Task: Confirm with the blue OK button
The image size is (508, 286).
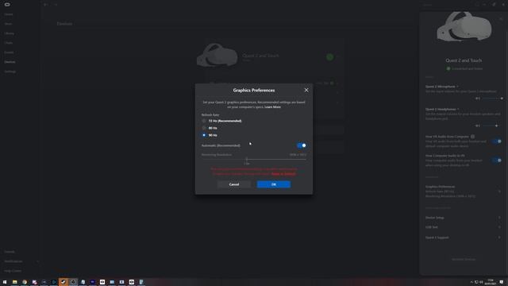Action: (x=274, y=184)
